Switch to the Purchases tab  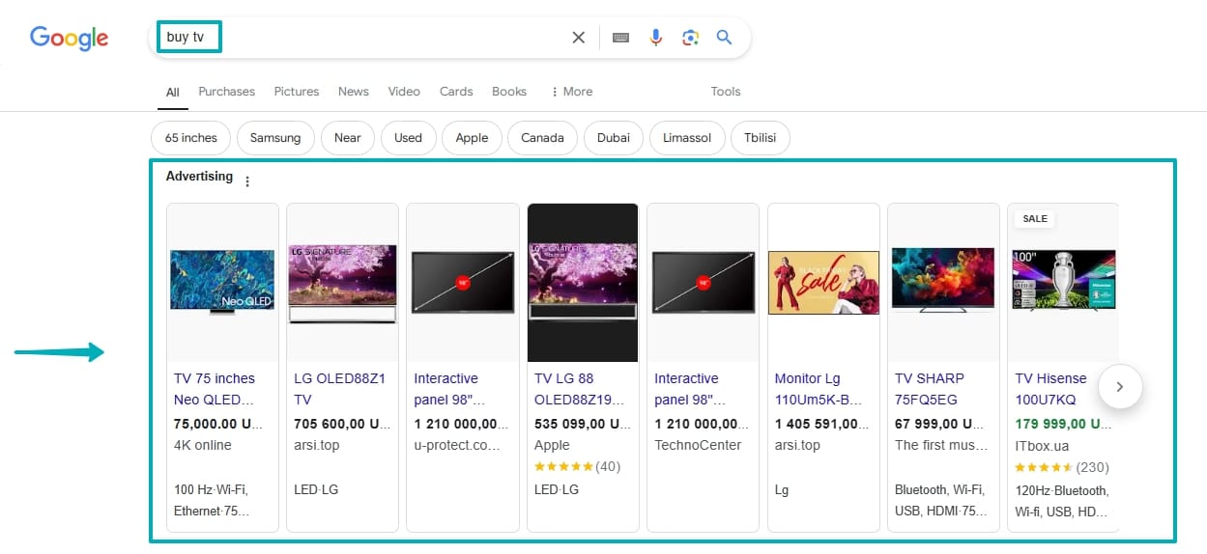click(227, 92)
